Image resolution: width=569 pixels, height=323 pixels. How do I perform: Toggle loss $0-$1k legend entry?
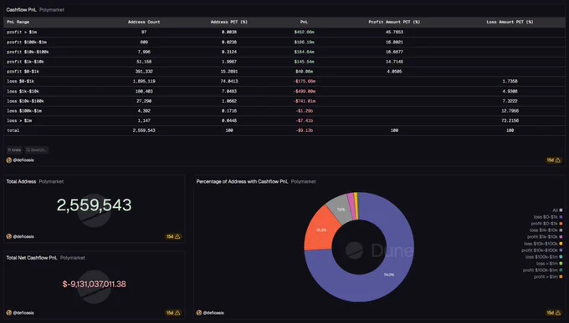[548, 217]
